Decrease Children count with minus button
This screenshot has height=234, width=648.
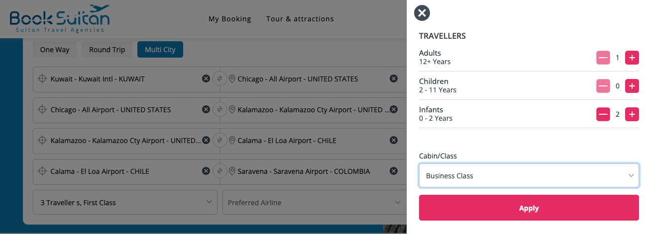pyautogui.click(x=603, y=86)
